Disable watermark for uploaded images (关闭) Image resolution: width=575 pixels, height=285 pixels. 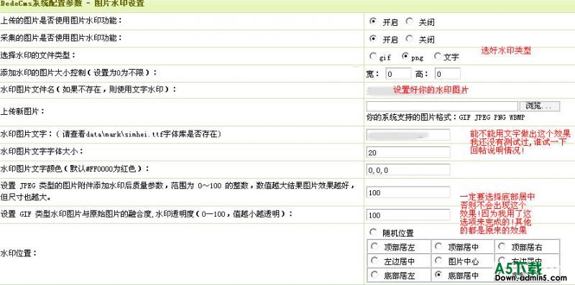pos(409,22)
